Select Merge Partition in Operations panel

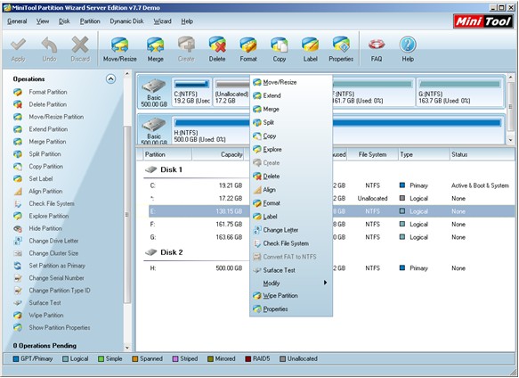pos(40,142)
